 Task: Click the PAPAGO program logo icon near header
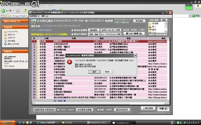click(x=34, y=22)
